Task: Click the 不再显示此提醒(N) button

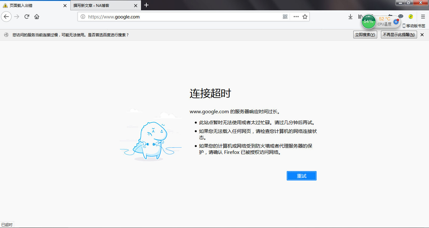Action: (x=399, y=35)
